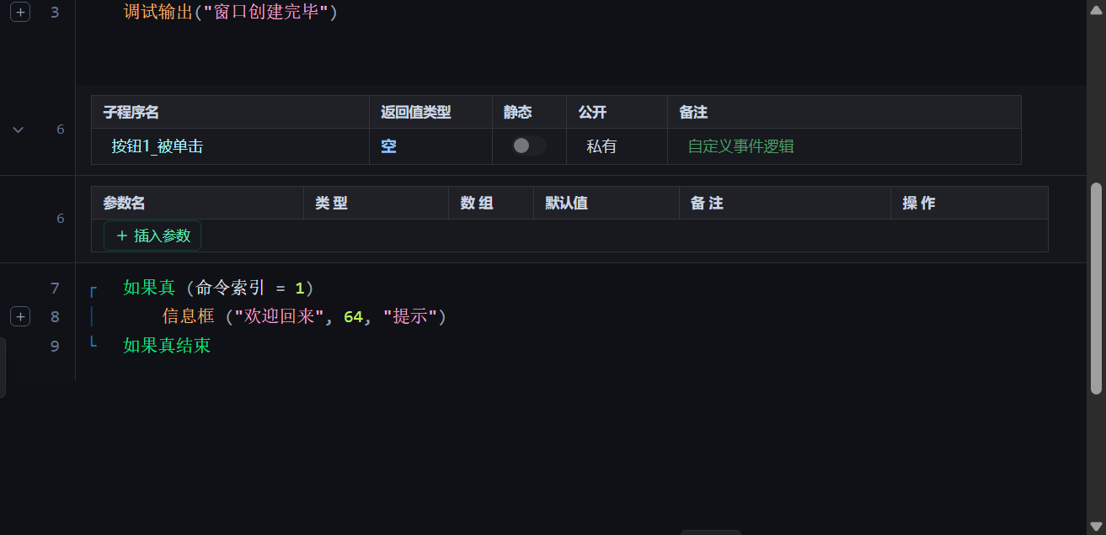Click 如果真结束 on line 9
This screenshot has width=1106, height=535.
[x=167, y=345]
